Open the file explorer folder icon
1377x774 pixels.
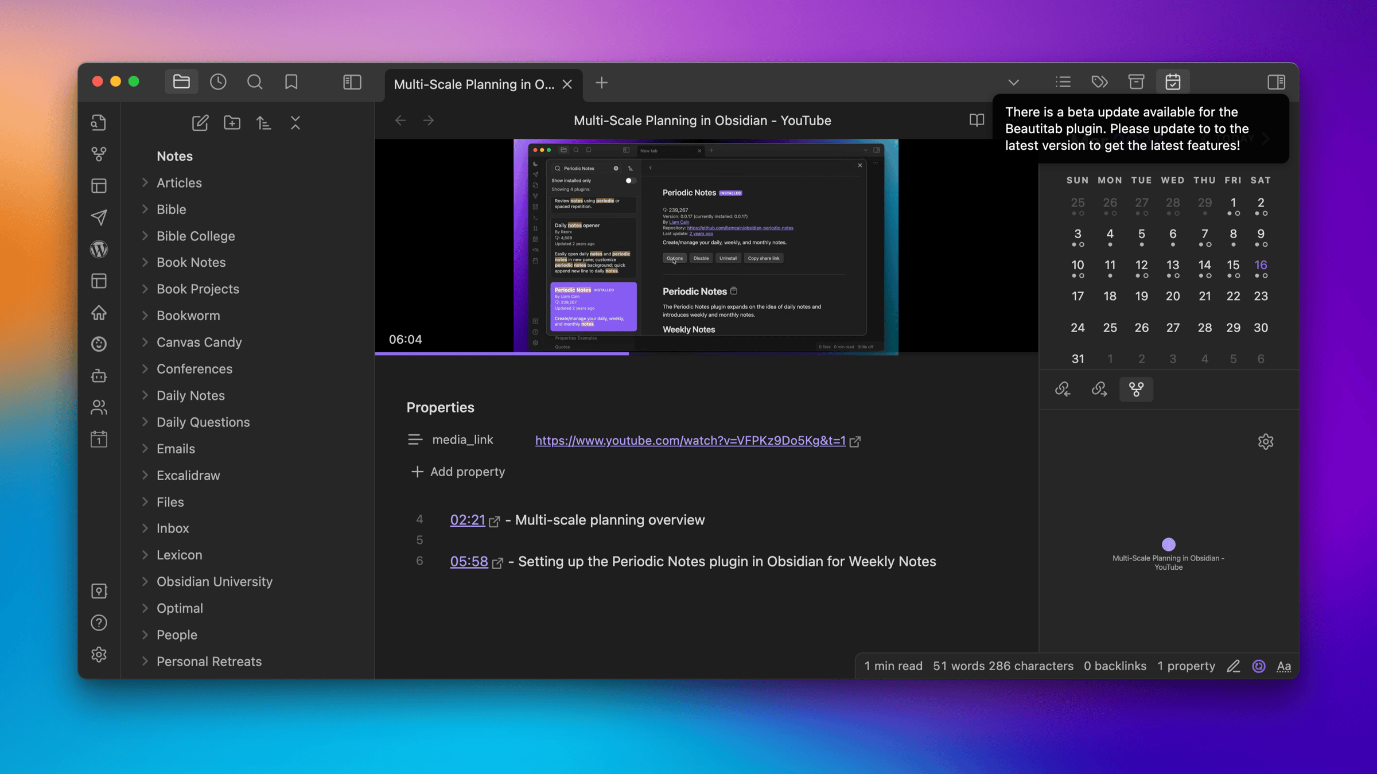click(x=181, y=82)
